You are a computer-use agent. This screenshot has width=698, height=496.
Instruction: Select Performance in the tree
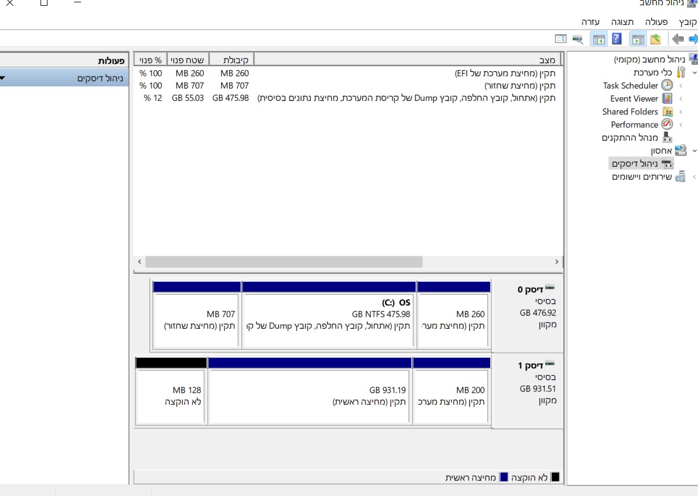[x=634, y=125]
